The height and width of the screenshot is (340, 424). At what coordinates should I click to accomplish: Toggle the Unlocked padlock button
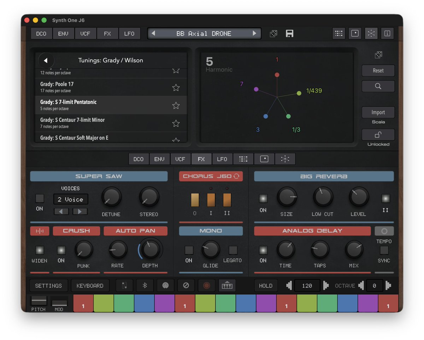378,135
